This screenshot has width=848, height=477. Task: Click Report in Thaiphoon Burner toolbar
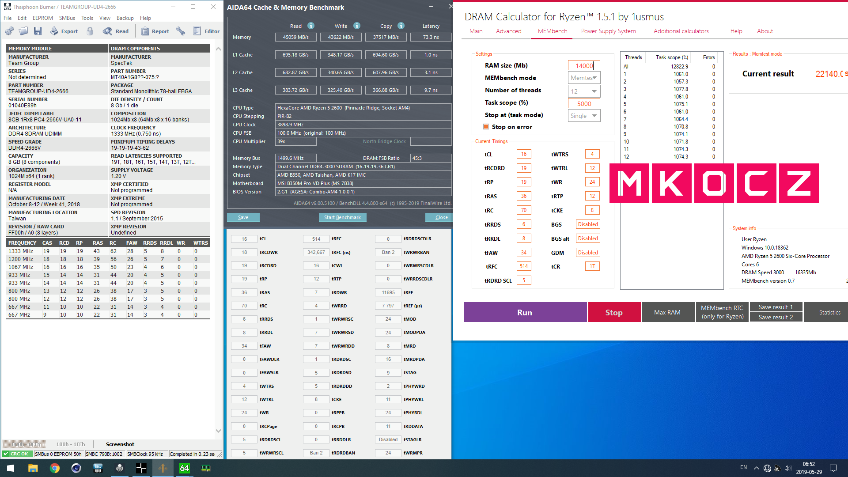point(155,31)
